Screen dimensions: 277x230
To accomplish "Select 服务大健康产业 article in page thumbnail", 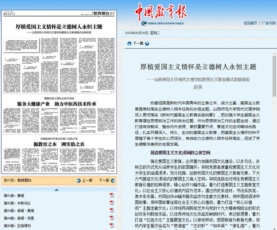I will pos(57,104).
